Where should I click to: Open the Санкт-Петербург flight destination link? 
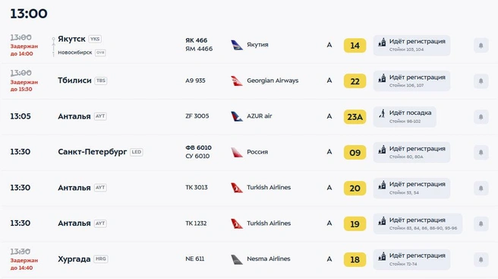pos(92,152)
